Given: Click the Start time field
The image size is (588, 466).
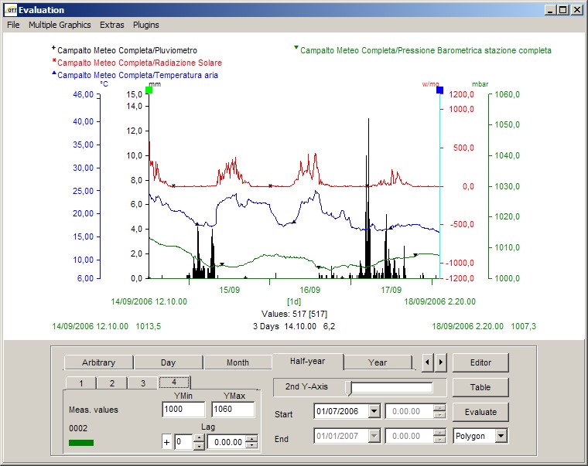Looking at the screenshot, I should tap(409, 411).
